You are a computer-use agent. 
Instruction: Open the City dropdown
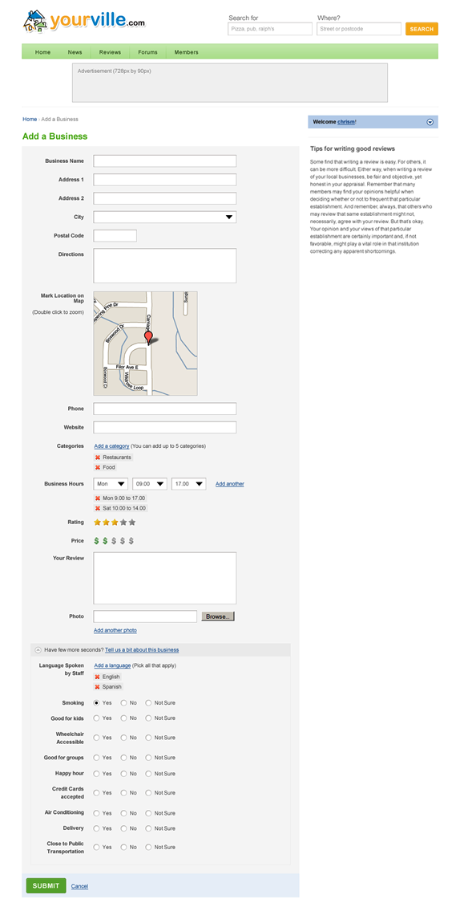pos(165,217)
